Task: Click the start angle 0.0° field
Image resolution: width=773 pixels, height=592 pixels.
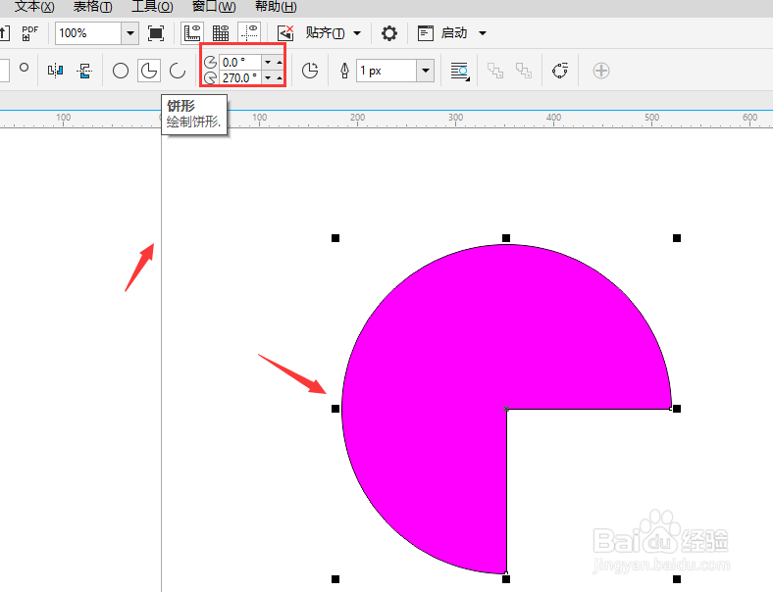Action: coord(240,62)
